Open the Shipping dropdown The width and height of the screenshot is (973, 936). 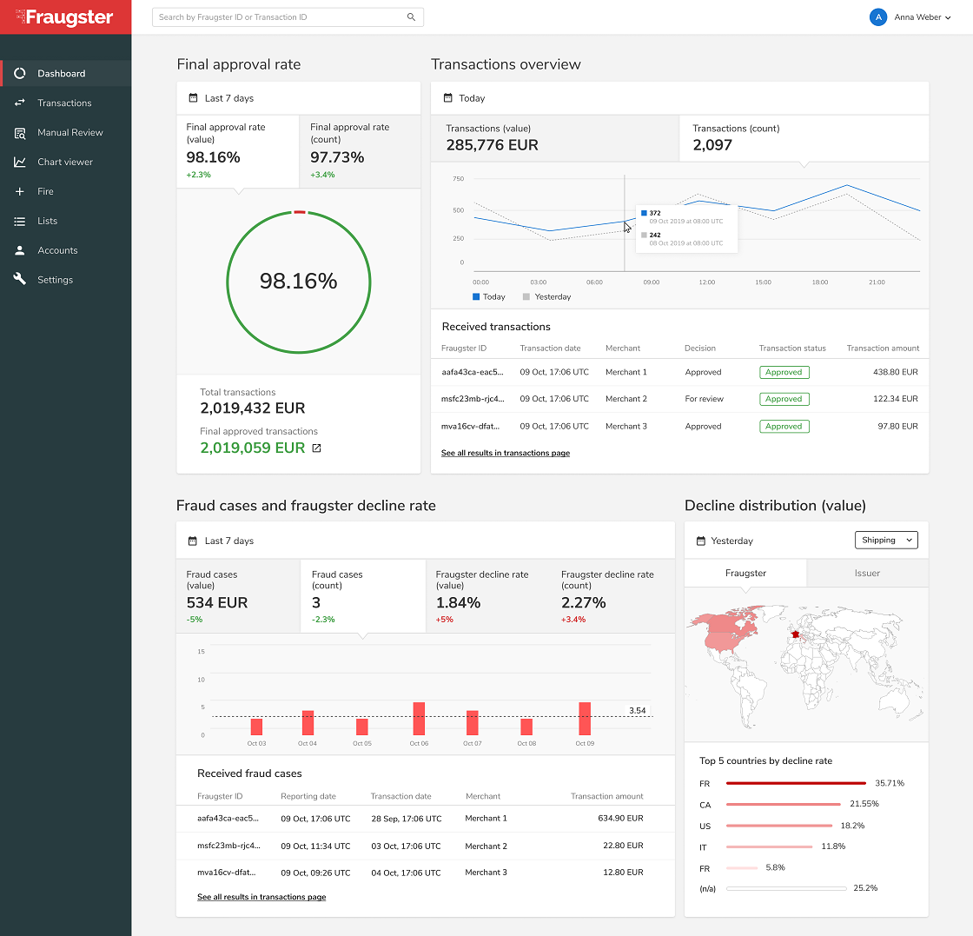click(x=886, y=541)
